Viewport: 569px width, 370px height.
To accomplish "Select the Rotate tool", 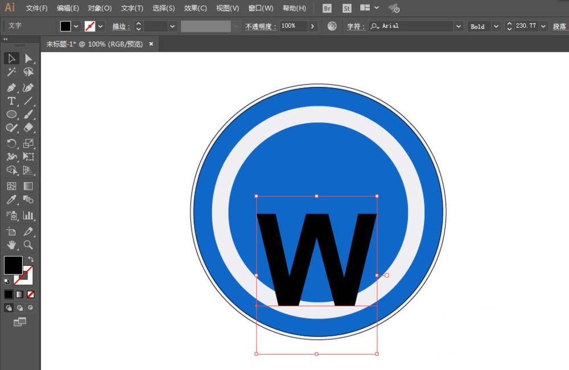I will (x=11, y=143).
